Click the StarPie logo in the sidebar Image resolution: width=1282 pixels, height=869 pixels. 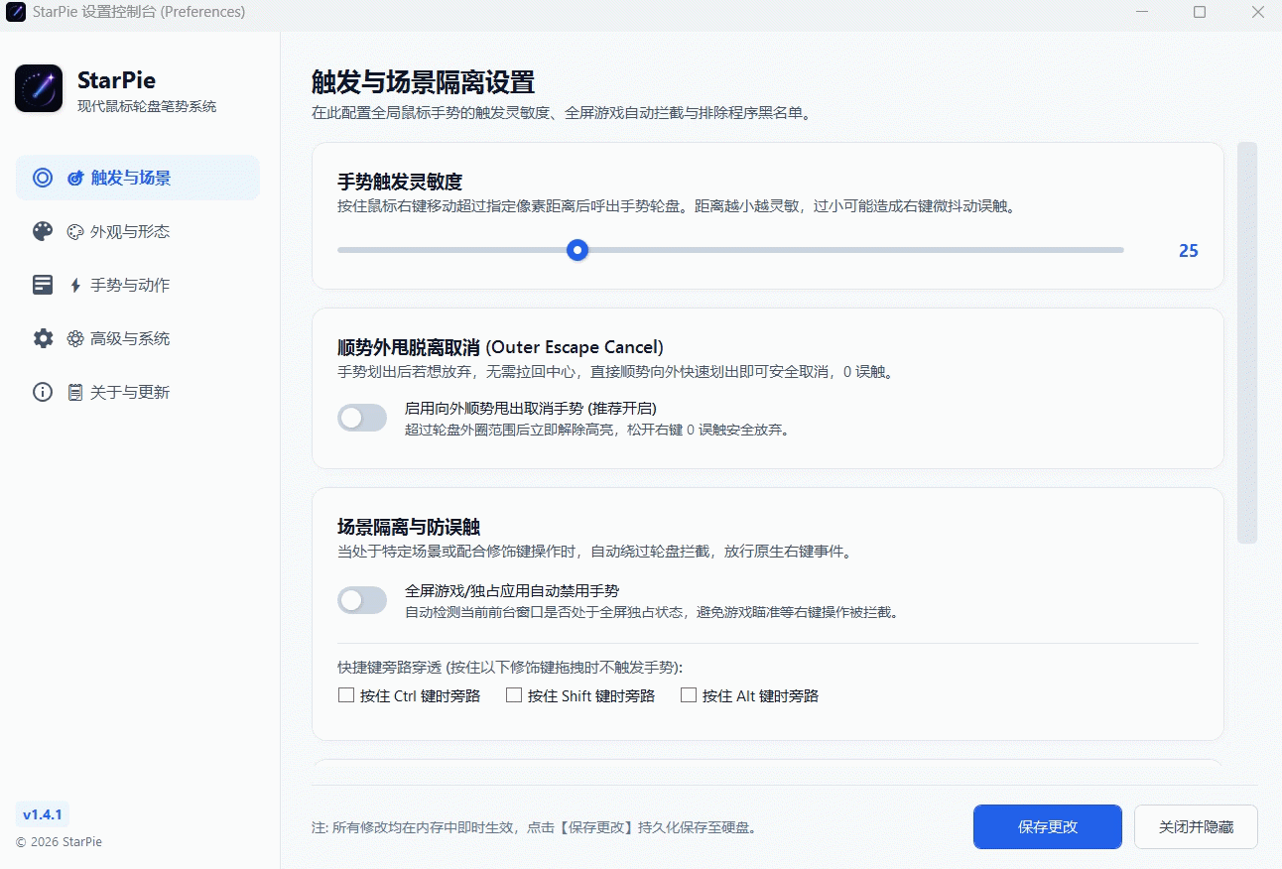coord(39,88)
